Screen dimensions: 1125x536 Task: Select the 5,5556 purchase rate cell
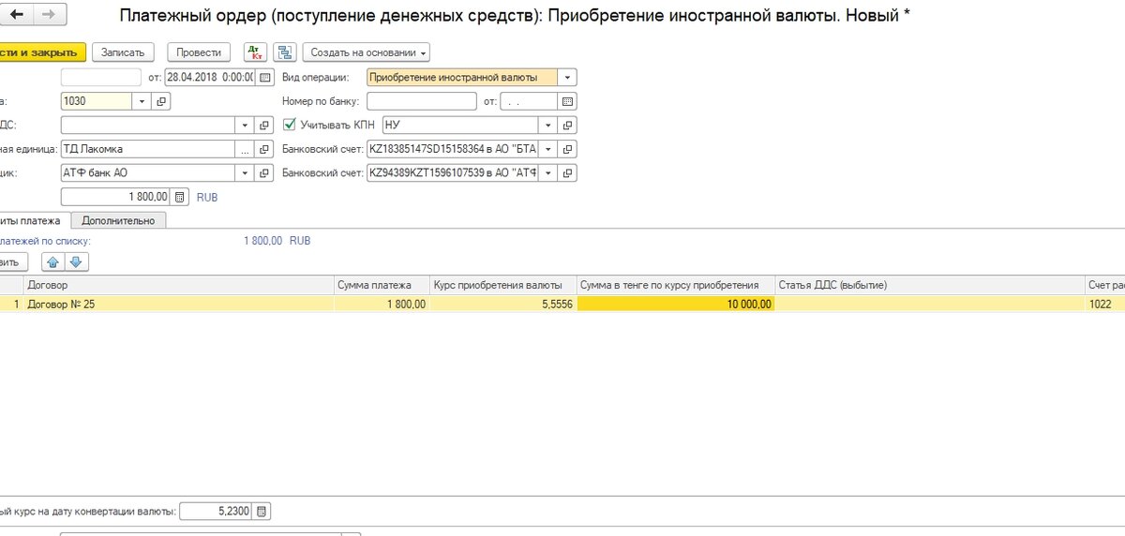[x=502, y=304]
